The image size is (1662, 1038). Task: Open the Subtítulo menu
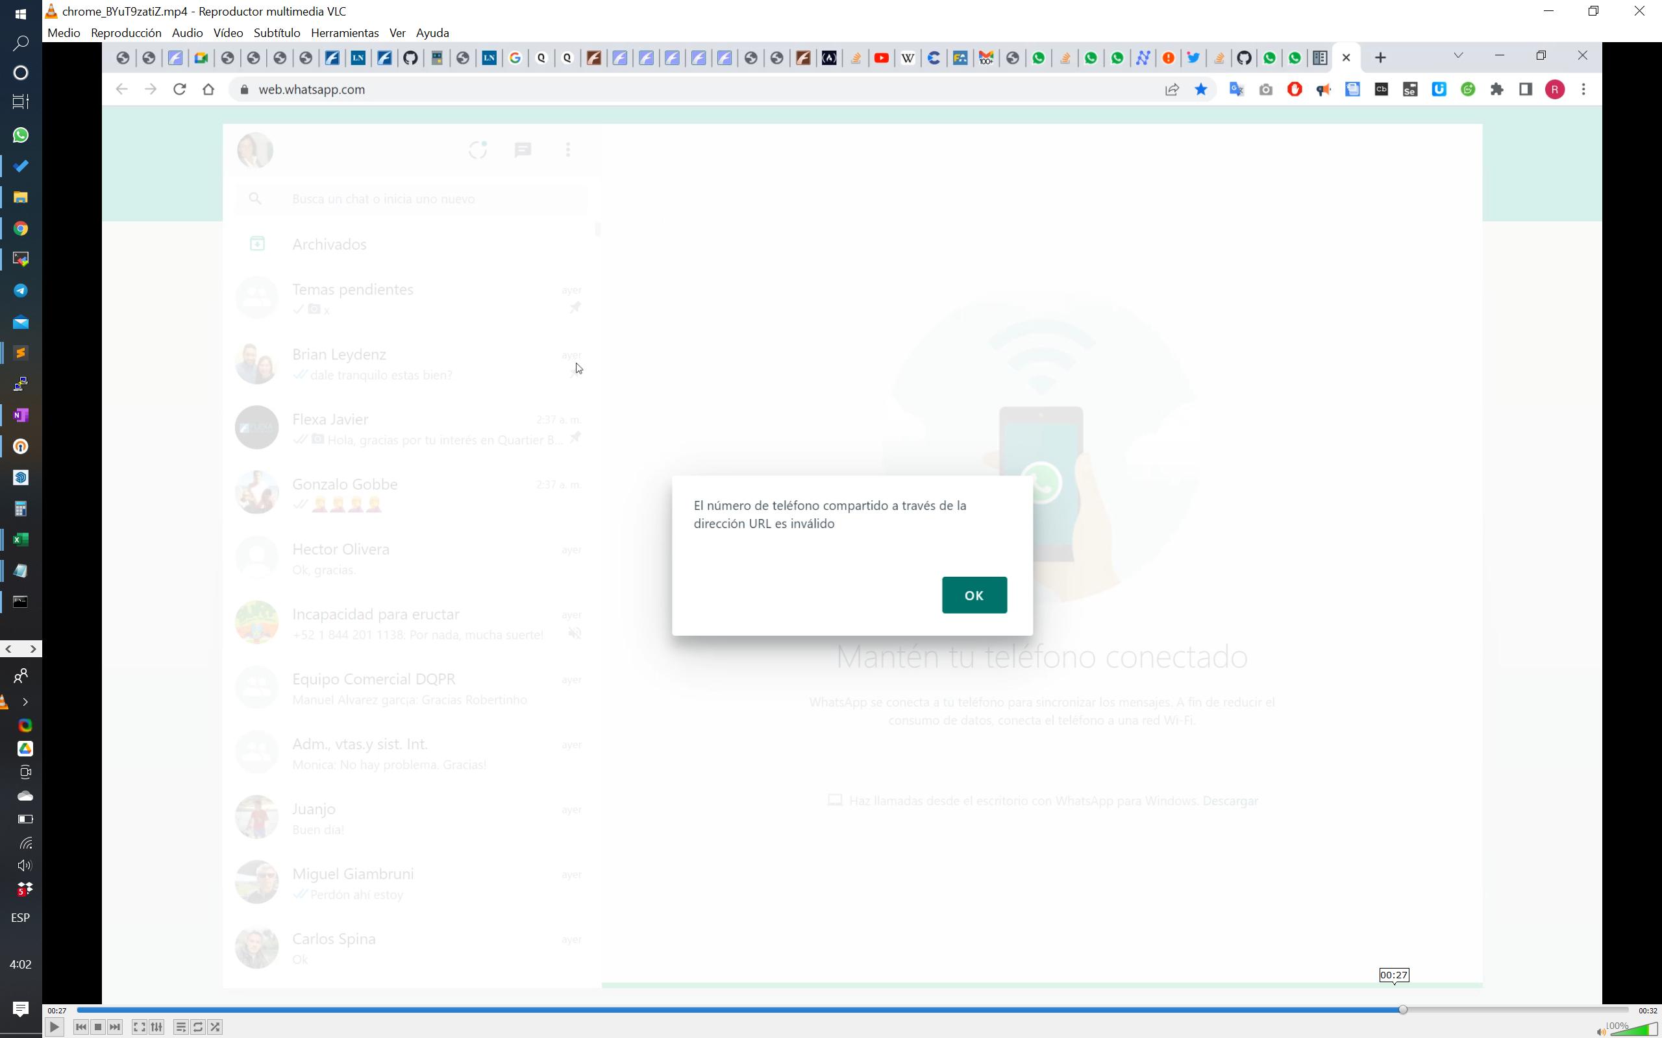[277, 33]
